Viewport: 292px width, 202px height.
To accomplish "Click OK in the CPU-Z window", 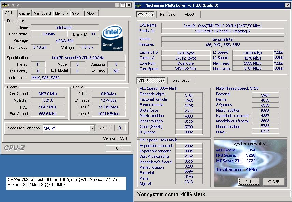I will tap(118, 148).
